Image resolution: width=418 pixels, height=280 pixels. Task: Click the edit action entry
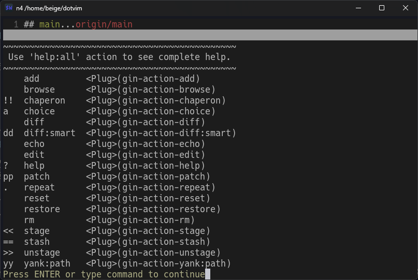point(34,155)
